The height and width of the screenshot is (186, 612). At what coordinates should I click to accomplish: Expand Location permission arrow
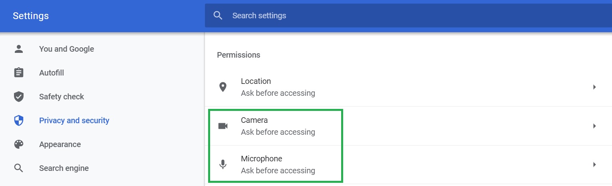pos(594,87)
